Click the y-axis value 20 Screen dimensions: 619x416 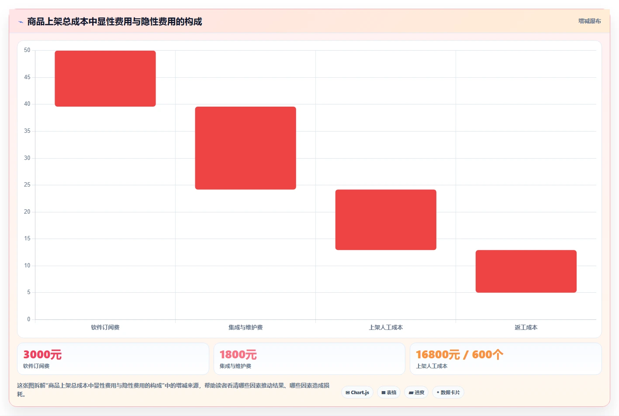(x=27, y=212)
